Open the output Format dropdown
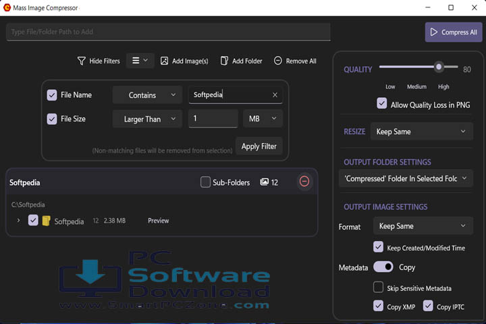The image size is (486, 324). pyautogui.click(x=423, y=225)
